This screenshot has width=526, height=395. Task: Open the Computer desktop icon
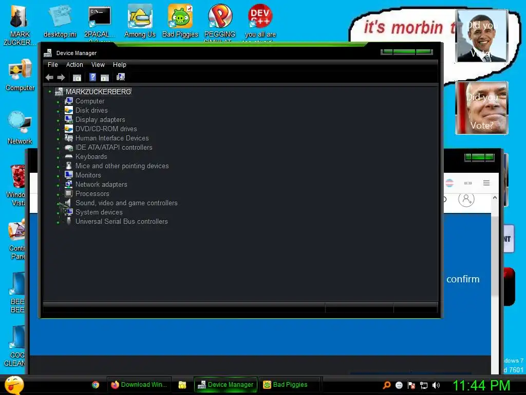[x=20, y=75]
